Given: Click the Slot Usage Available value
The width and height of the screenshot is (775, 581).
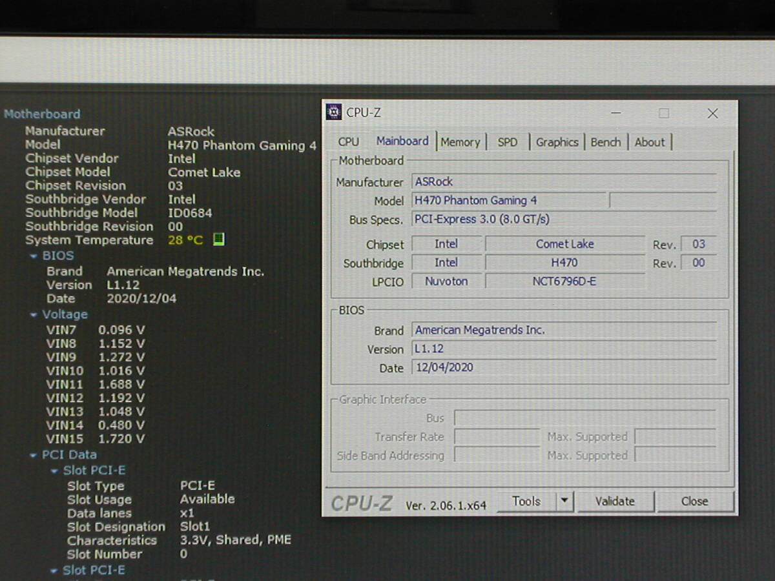Looking at the screenshot, I should coord(207,499).
